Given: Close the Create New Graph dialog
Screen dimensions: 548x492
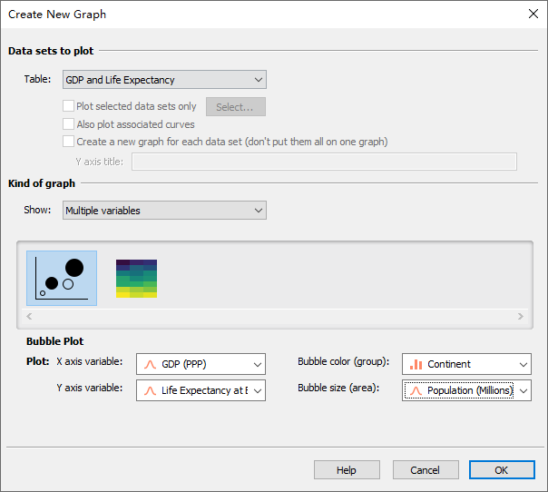Looking at the screenshot, I should point(532,14).
